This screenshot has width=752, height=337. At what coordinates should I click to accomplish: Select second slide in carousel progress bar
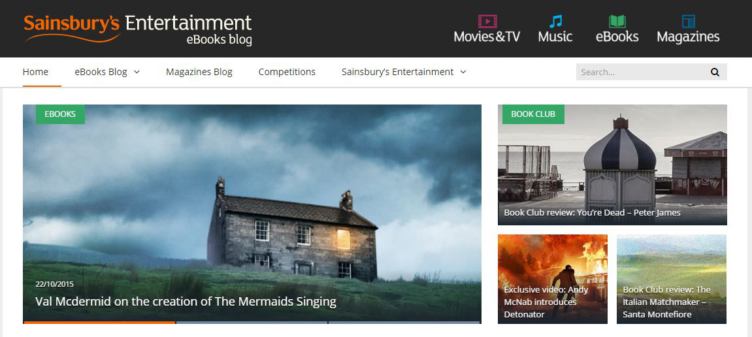click(x=252, y=323)
